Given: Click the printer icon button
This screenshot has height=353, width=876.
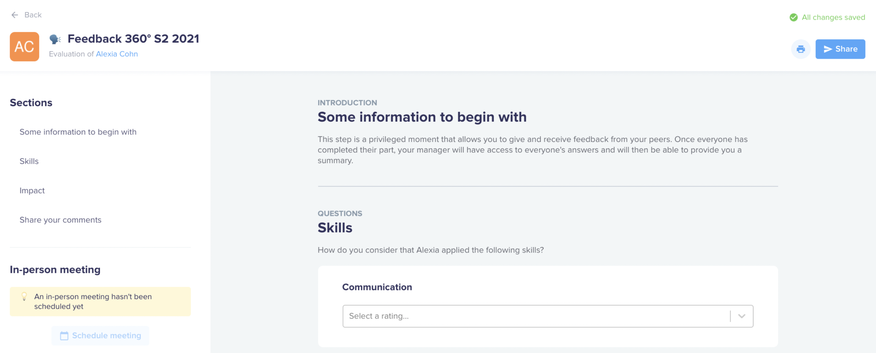Looking at the screenshot, I should 801,49.
